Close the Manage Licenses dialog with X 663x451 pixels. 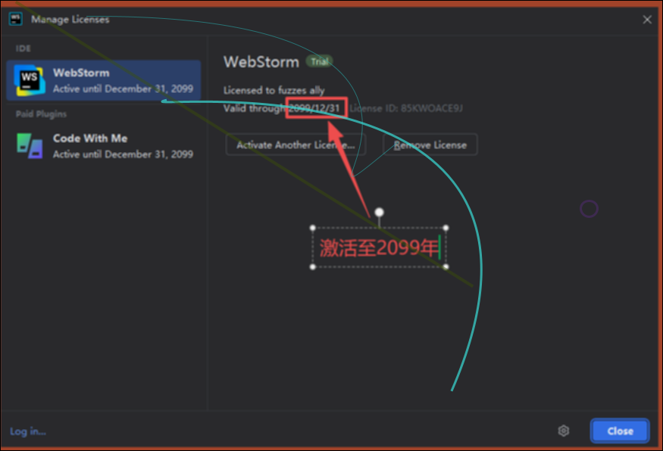647,20
